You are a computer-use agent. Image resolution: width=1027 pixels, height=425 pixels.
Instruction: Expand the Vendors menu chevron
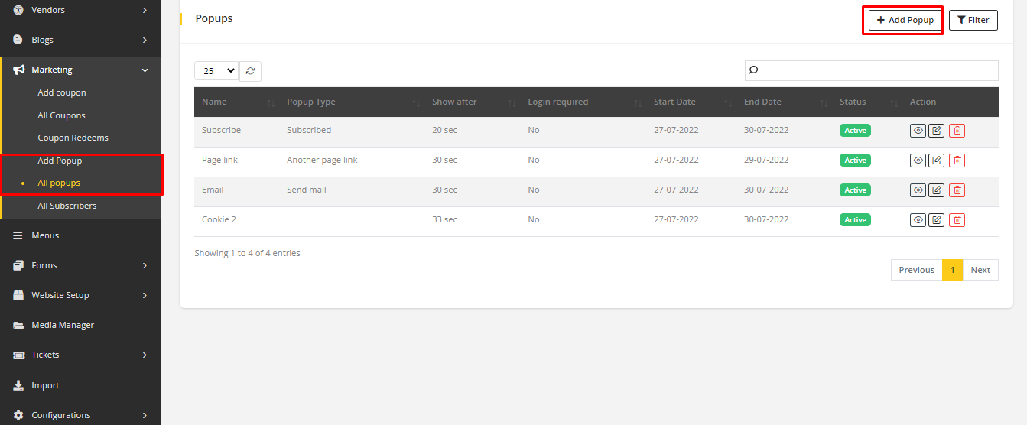(x=145, y=10)
